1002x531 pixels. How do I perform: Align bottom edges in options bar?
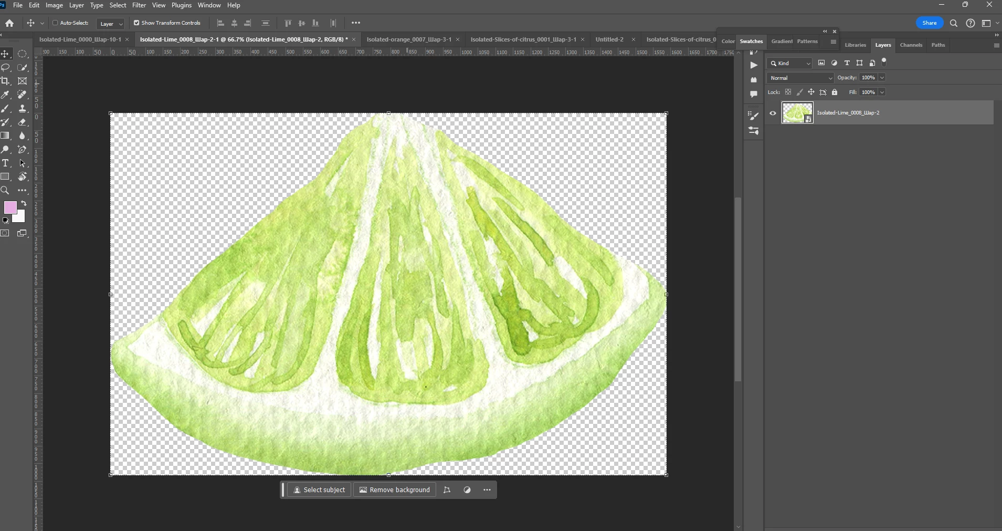(315, 23)
